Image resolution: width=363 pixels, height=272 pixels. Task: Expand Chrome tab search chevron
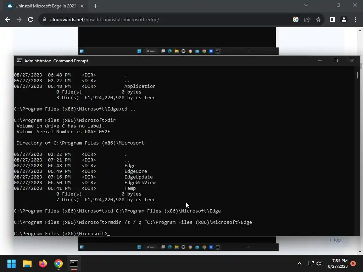pos(306,5)
